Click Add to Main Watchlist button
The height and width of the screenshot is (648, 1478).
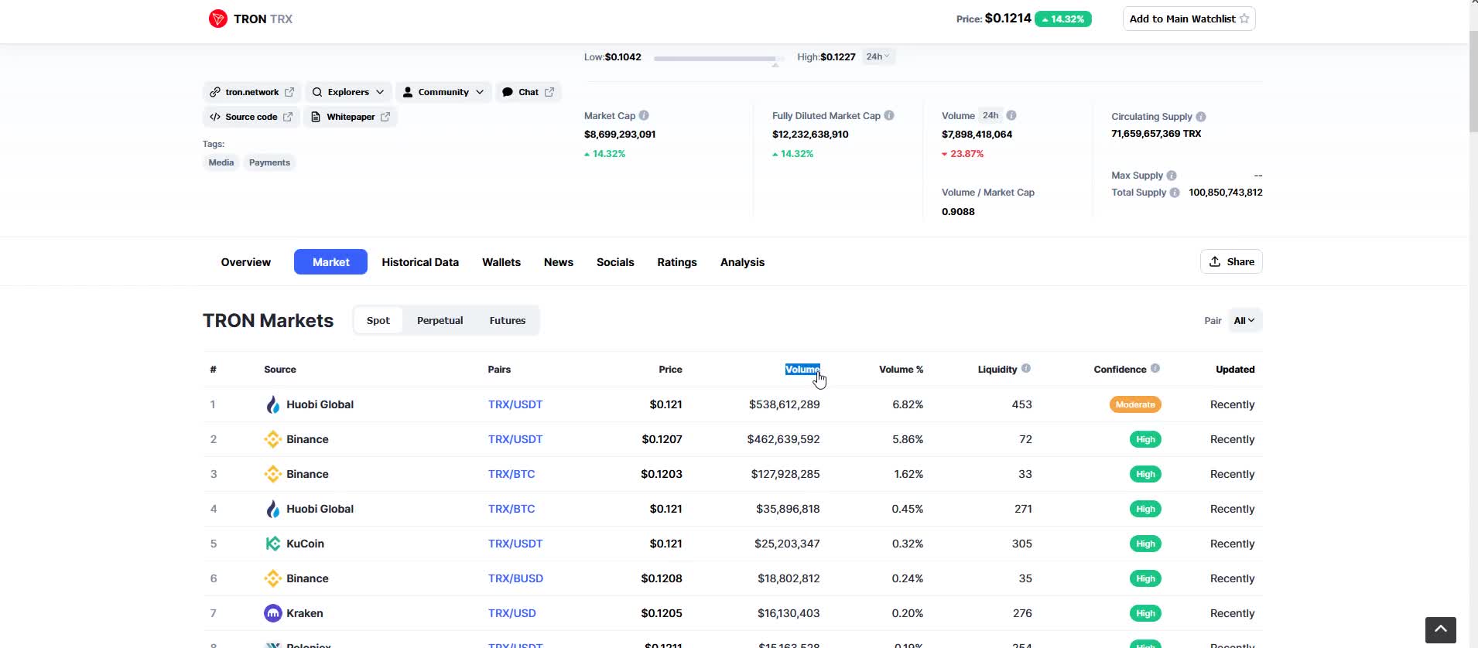pos(1189,19)
